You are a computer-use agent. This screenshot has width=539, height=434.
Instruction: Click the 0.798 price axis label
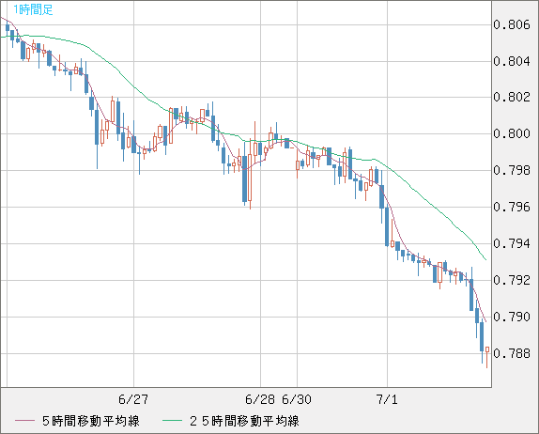[512, 170]
